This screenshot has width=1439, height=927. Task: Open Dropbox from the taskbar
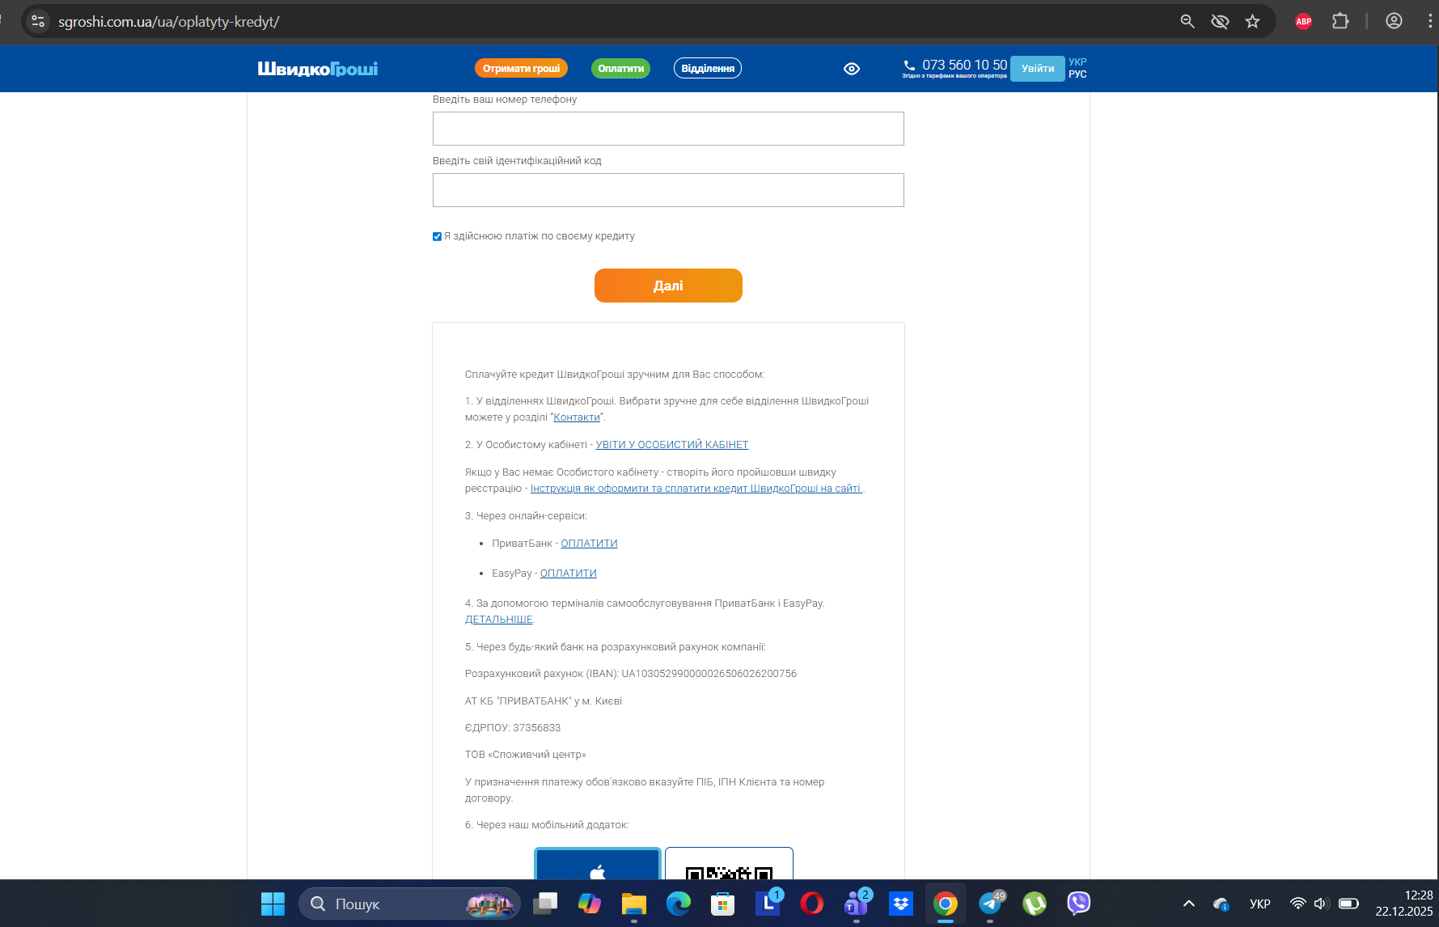click(x=901, y=904)
